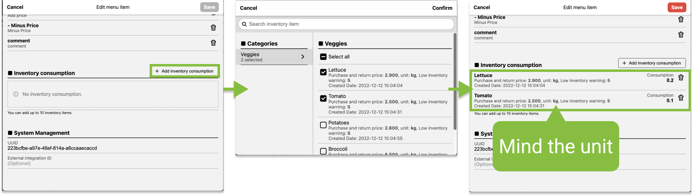Delete Minus Price in left panel
This screenshot has width=693, height=196.
click(x=213, y=28)
